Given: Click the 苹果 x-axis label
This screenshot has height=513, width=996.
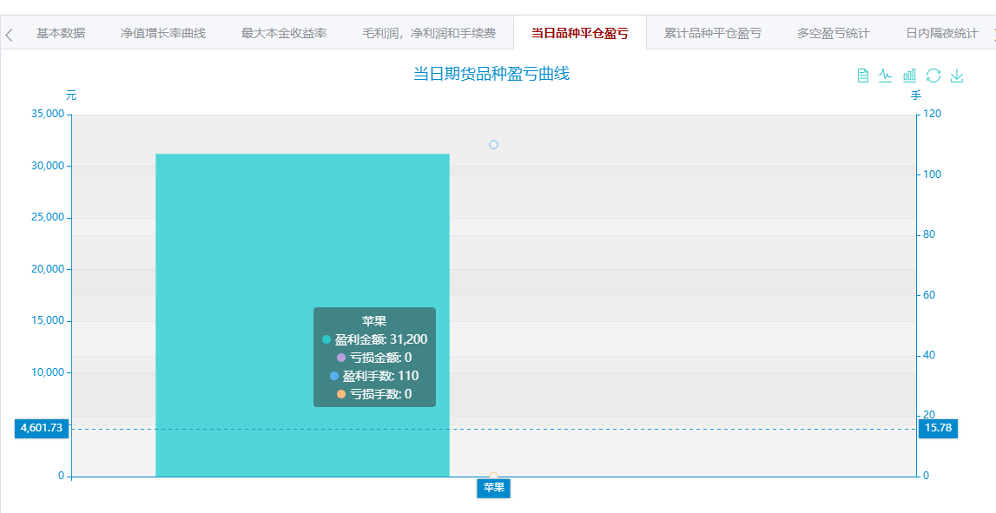Looking at the screenshot, I should (x=493, y=488).
